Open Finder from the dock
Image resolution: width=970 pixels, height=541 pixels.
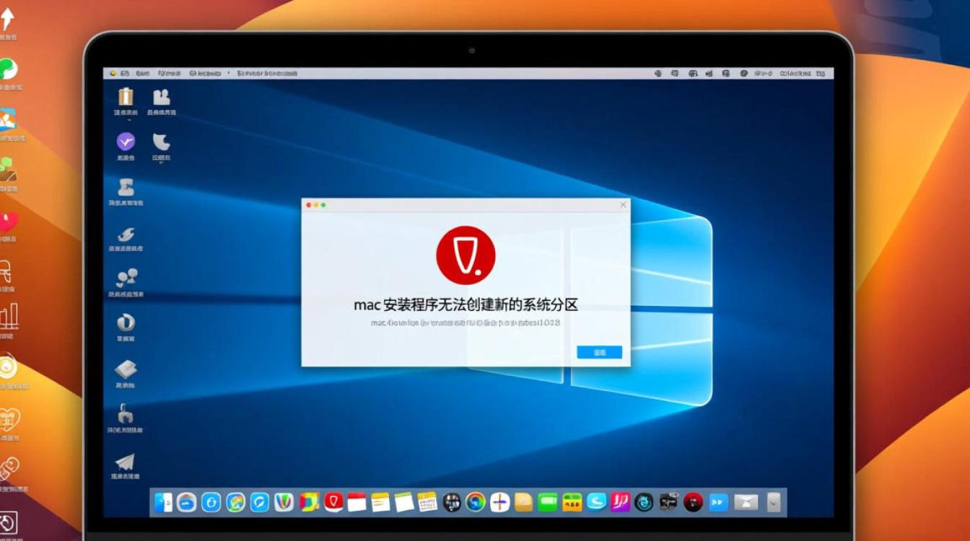pyautogui.click(x=164, y=502)
